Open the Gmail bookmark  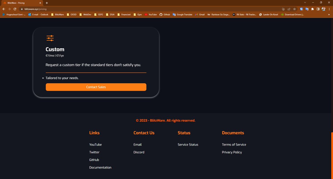[200, 14]
